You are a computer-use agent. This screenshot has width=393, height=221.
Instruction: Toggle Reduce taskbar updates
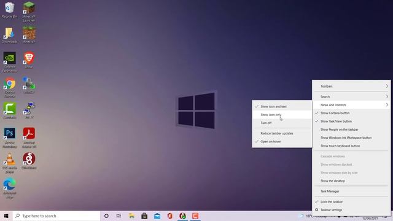[x=282, y=133]
